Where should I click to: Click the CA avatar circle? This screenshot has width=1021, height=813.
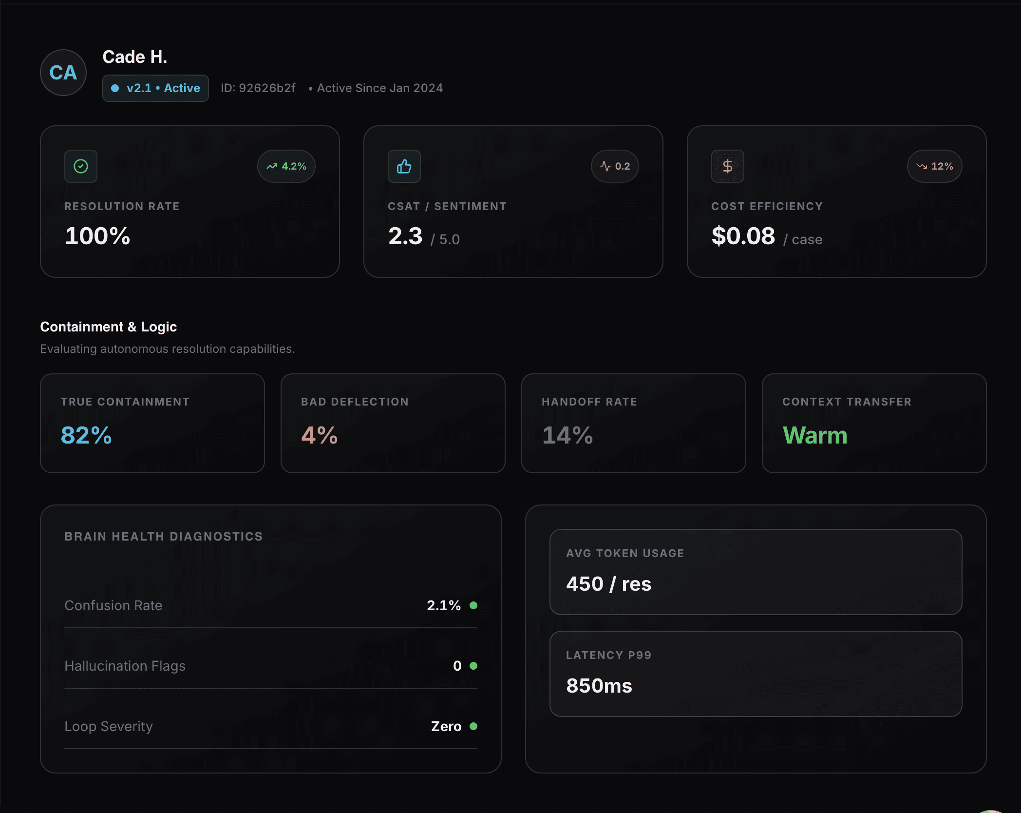63,73
